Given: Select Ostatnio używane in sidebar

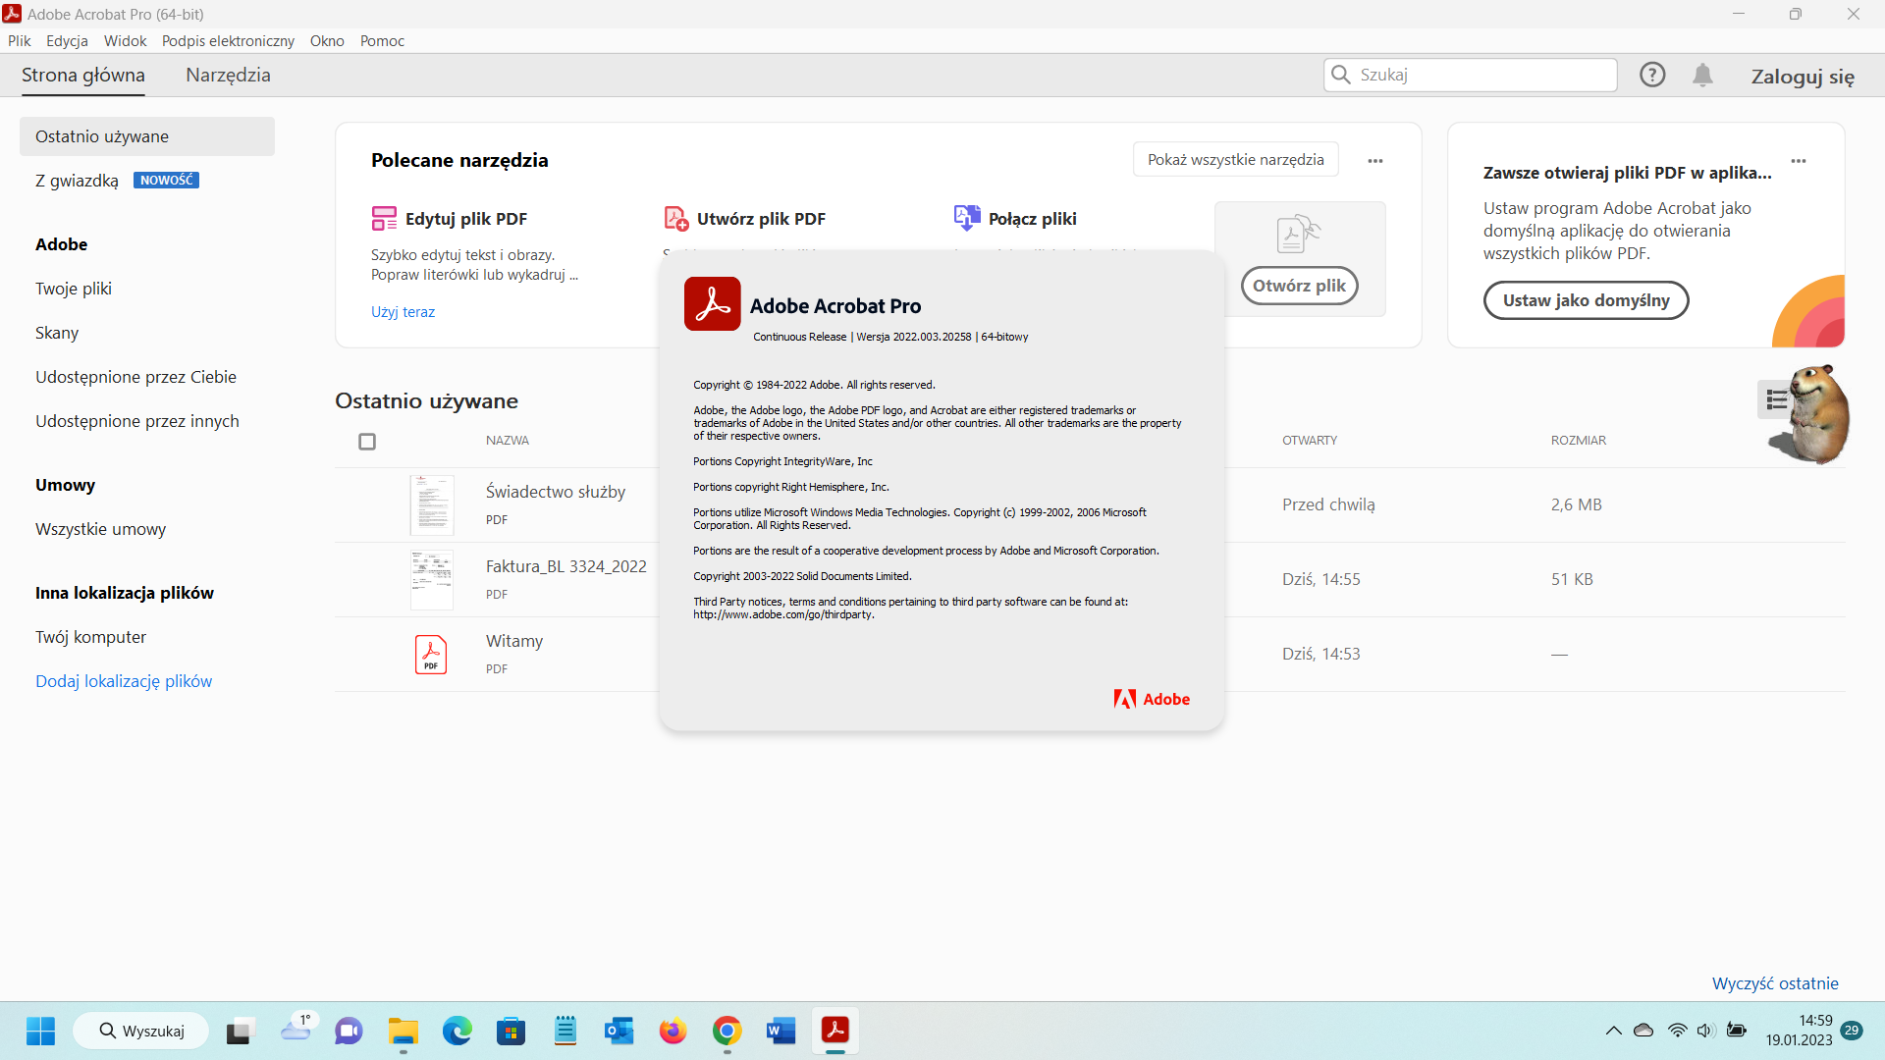Looking at the screenshot, I should tap(147, 136).
